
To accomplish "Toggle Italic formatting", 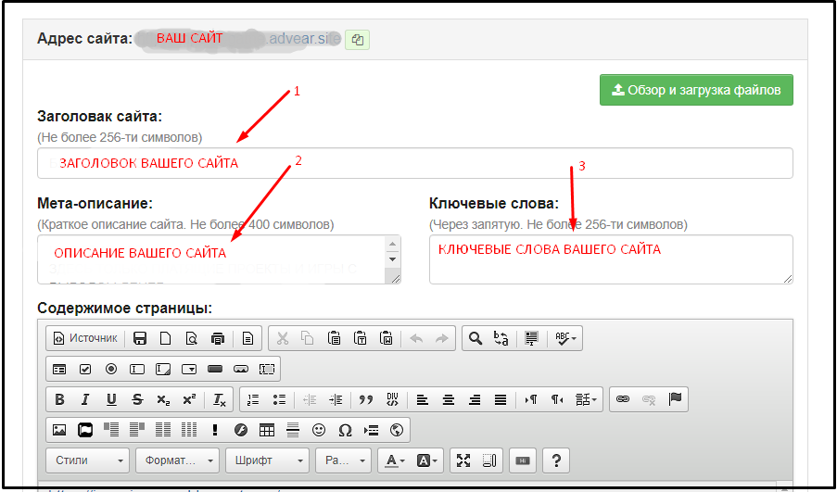I will tap(85, 399).
